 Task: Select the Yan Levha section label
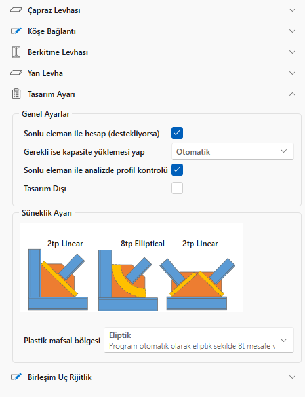(45, 73)
